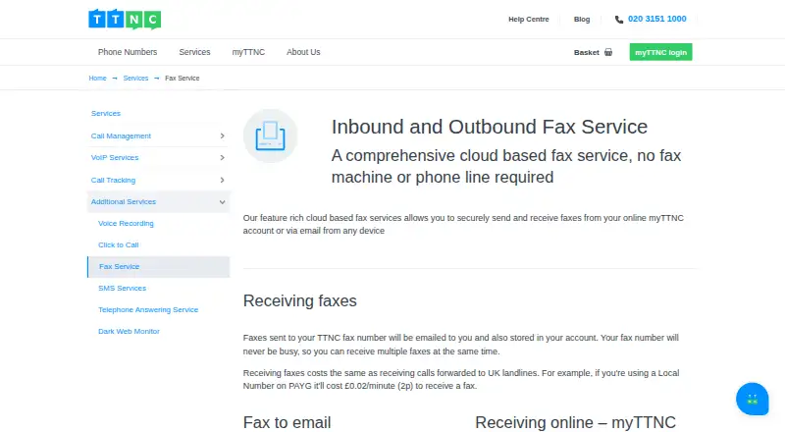Click the 'Inbound and Outbound Fax Service' heading
785x432 pixels.
click(490, 127)
